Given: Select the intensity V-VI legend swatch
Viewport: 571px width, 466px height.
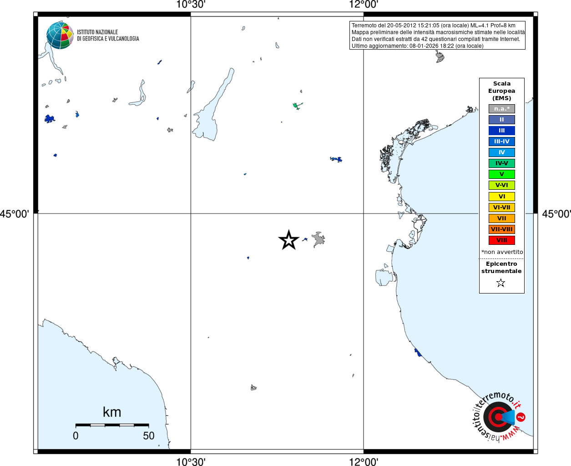Looking at the screenshot, I should coord(502,185).
